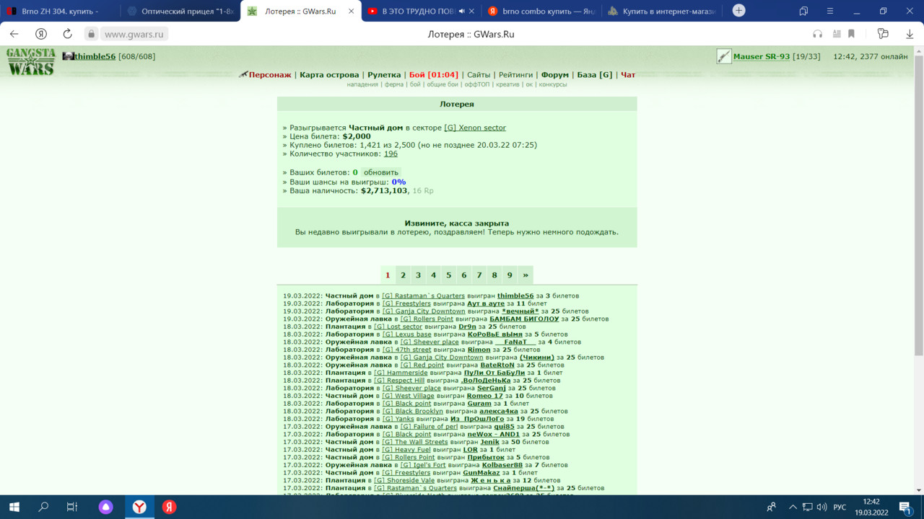Viewport: 924px width, 519px height.
Task: Open winner Kolbaser88 profile
Action: pyautogui.click(x=502, y=465)
